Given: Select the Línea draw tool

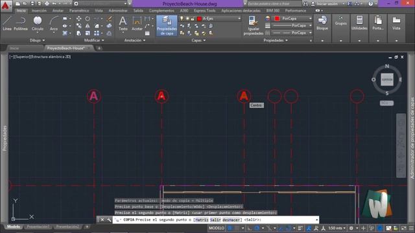Looking at the screenshot, I should 7,23.
